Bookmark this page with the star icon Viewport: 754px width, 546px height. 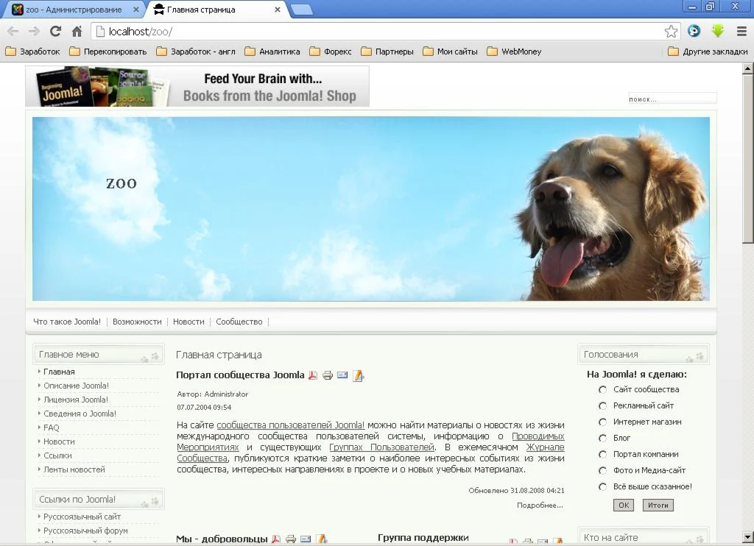point(671,31)
